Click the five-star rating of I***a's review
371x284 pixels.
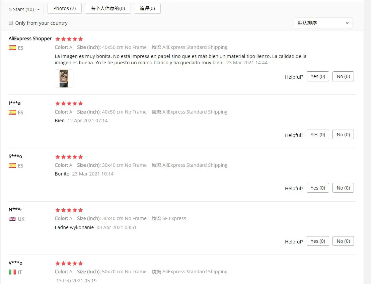click(69, 103)
